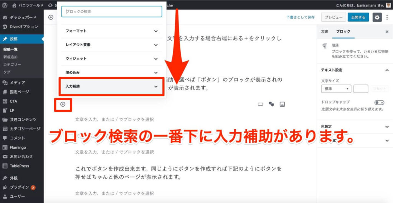This screenshot has width=393, height=203.
Task: Click the plugin update count badge 2
Action: [x=33, y=188]
